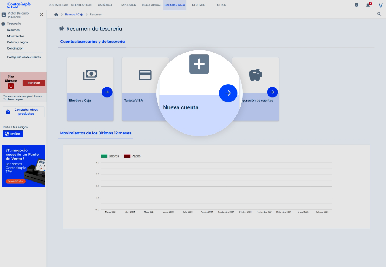Open the CONTABILIDAD menu

coord(58,5)
